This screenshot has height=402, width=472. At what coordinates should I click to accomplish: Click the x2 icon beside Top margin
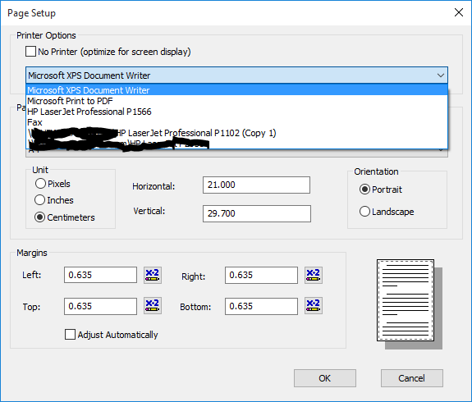[153, 306]
